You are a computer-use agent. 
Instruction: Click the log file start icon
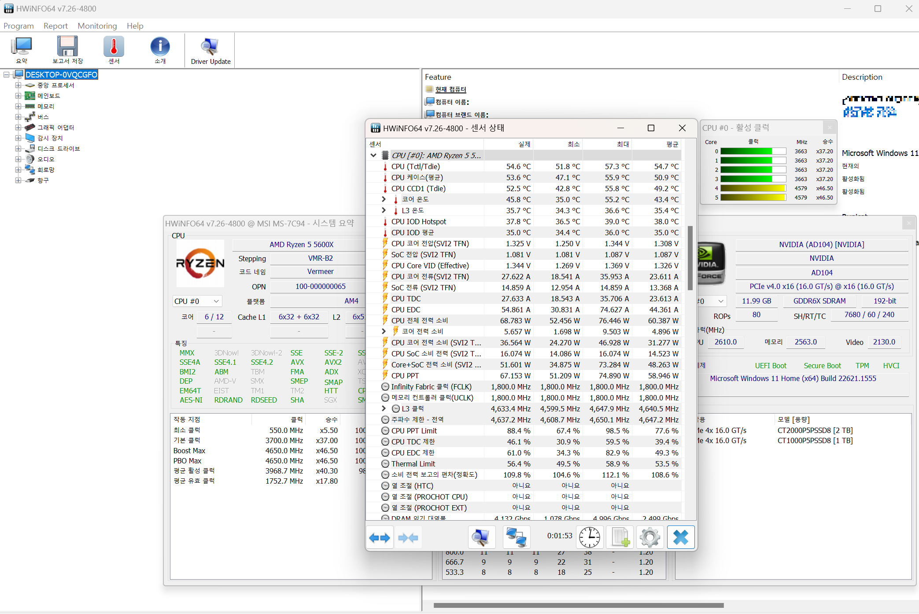point(620,537)
